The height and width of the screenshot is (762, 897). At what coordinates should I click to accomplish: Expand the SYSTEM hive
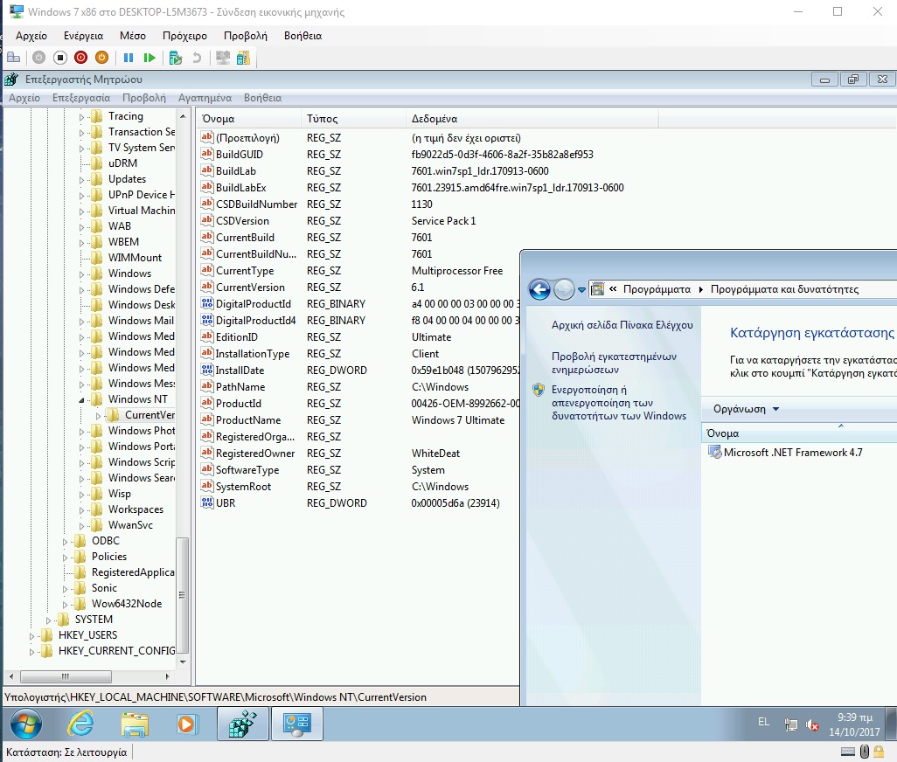48,620
